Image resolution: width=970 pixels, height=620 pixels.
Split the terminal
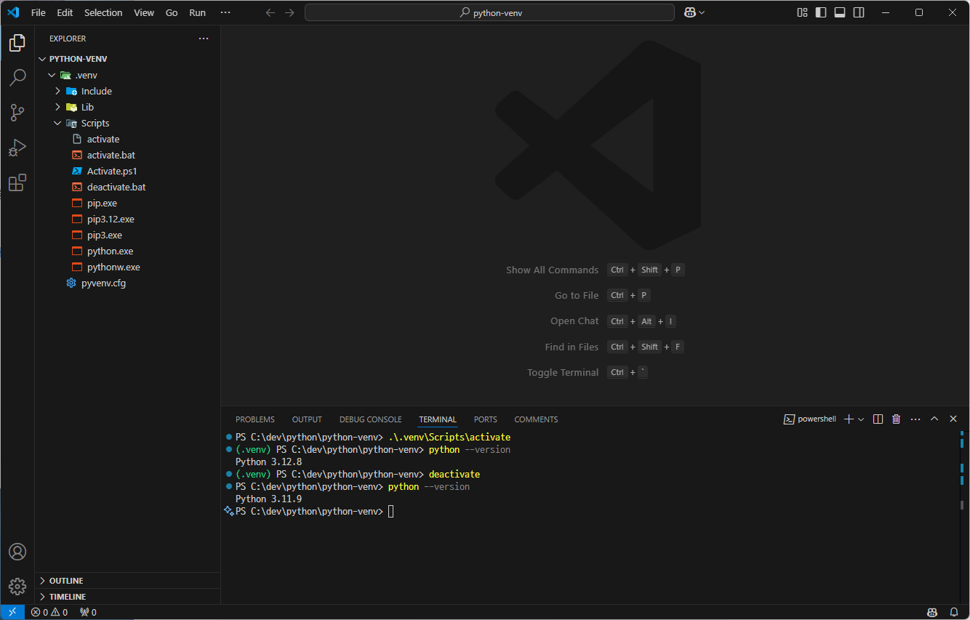click(x=878, y=419)
